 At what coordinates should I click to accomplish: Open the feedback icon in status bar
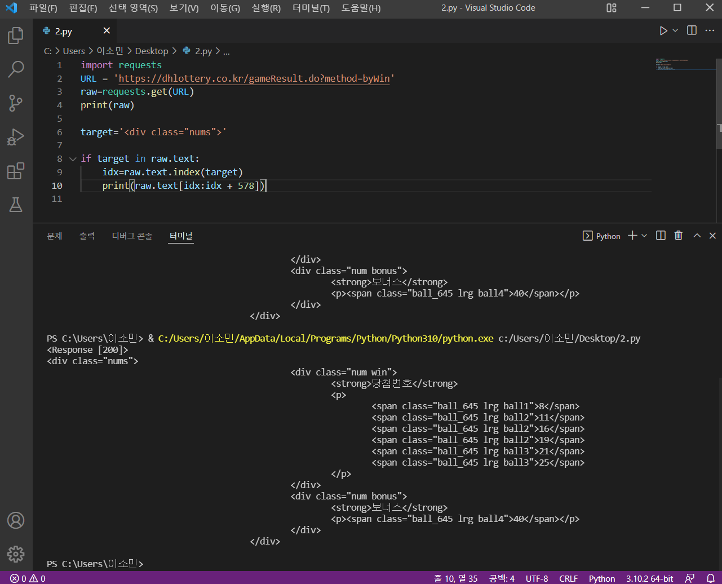click(x=689, y=578)
